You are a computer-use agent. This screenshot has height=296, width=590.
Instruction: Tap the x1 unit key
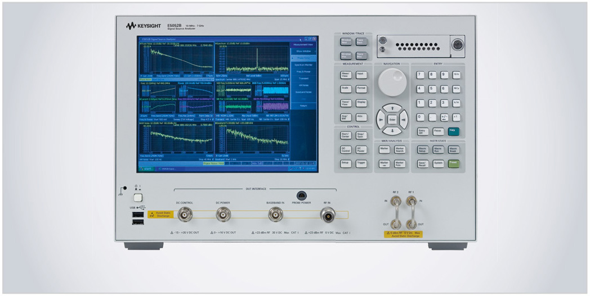[457, 117]
